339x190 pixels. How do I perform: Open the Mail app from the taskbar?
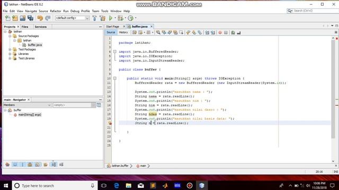141,185
